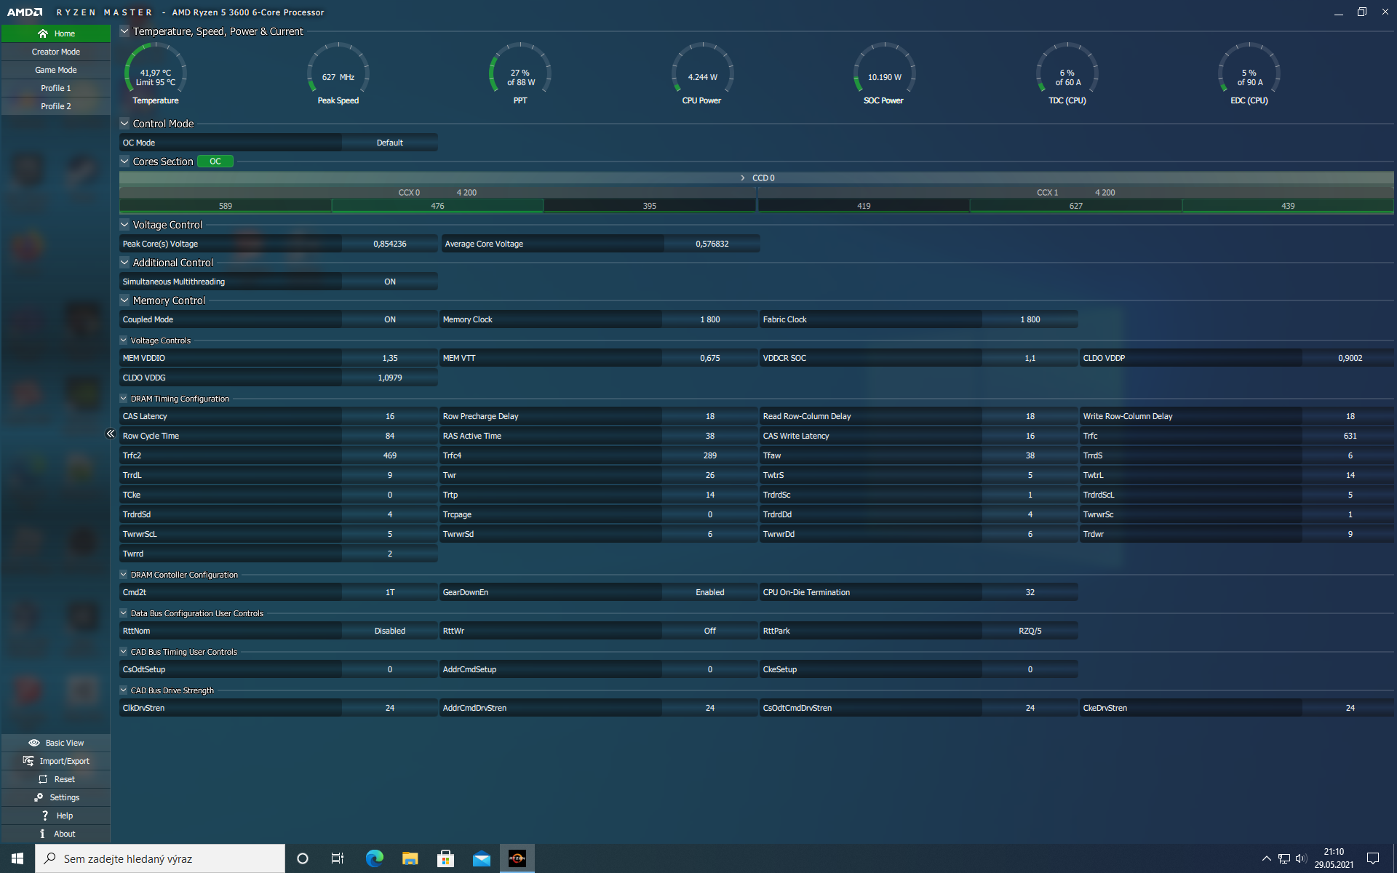The image size is (1397, 873).
Task: Open Microsoft Edge from taskbar
Action: pos(374,858)
